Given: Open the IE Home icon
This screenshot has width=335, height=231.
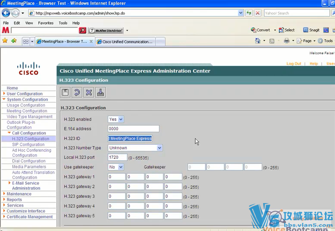Looking at the screenshot, I should (x=258, y=41).
